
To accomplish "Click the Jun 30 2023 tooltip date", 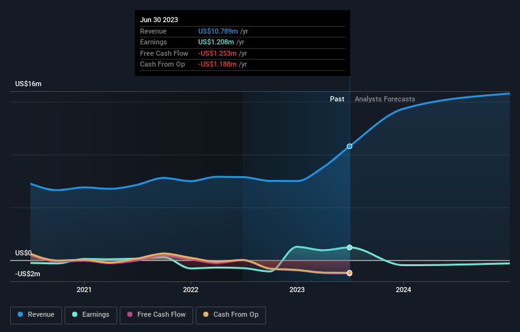I will [159, 20].
